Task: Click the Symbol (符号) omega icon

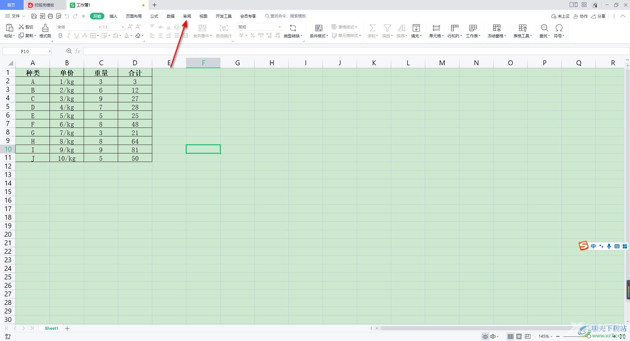Action: (x=559, y=28)
